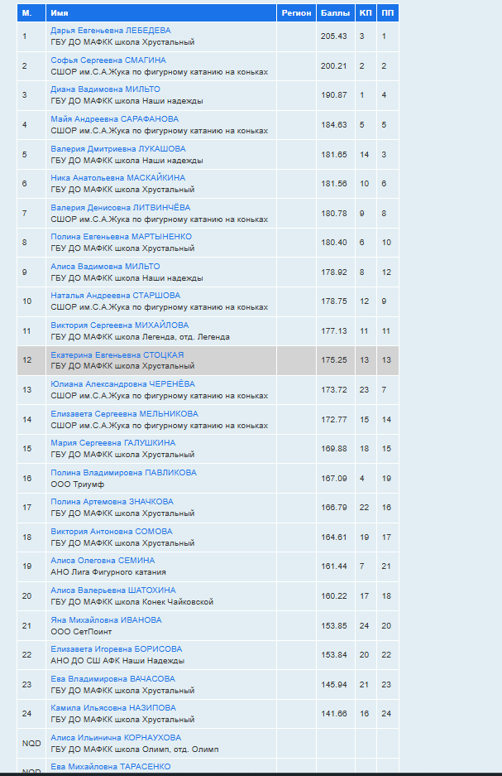The image size is (502, 776).
Task: Open Алиса Вадимовна МИЛЬТО profile link
Action: [x=105, y=267]
